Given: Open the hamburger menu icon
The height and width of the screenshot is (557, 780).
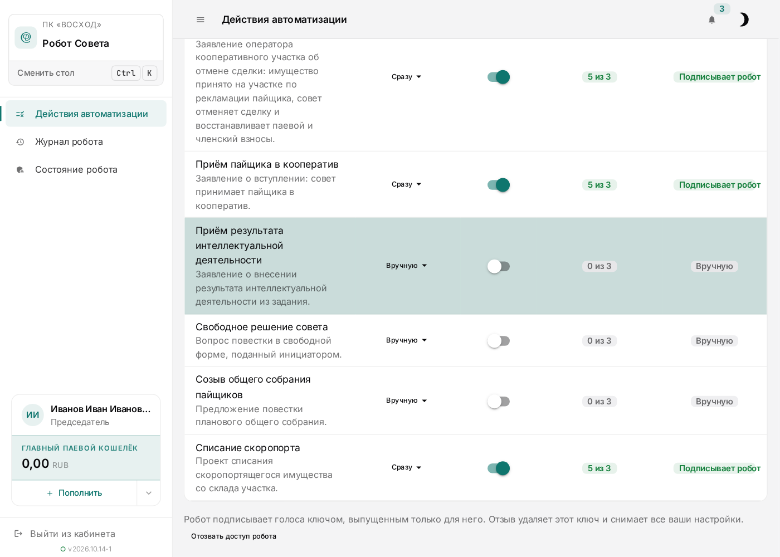Looking at the screenshot, I should 201,19.
